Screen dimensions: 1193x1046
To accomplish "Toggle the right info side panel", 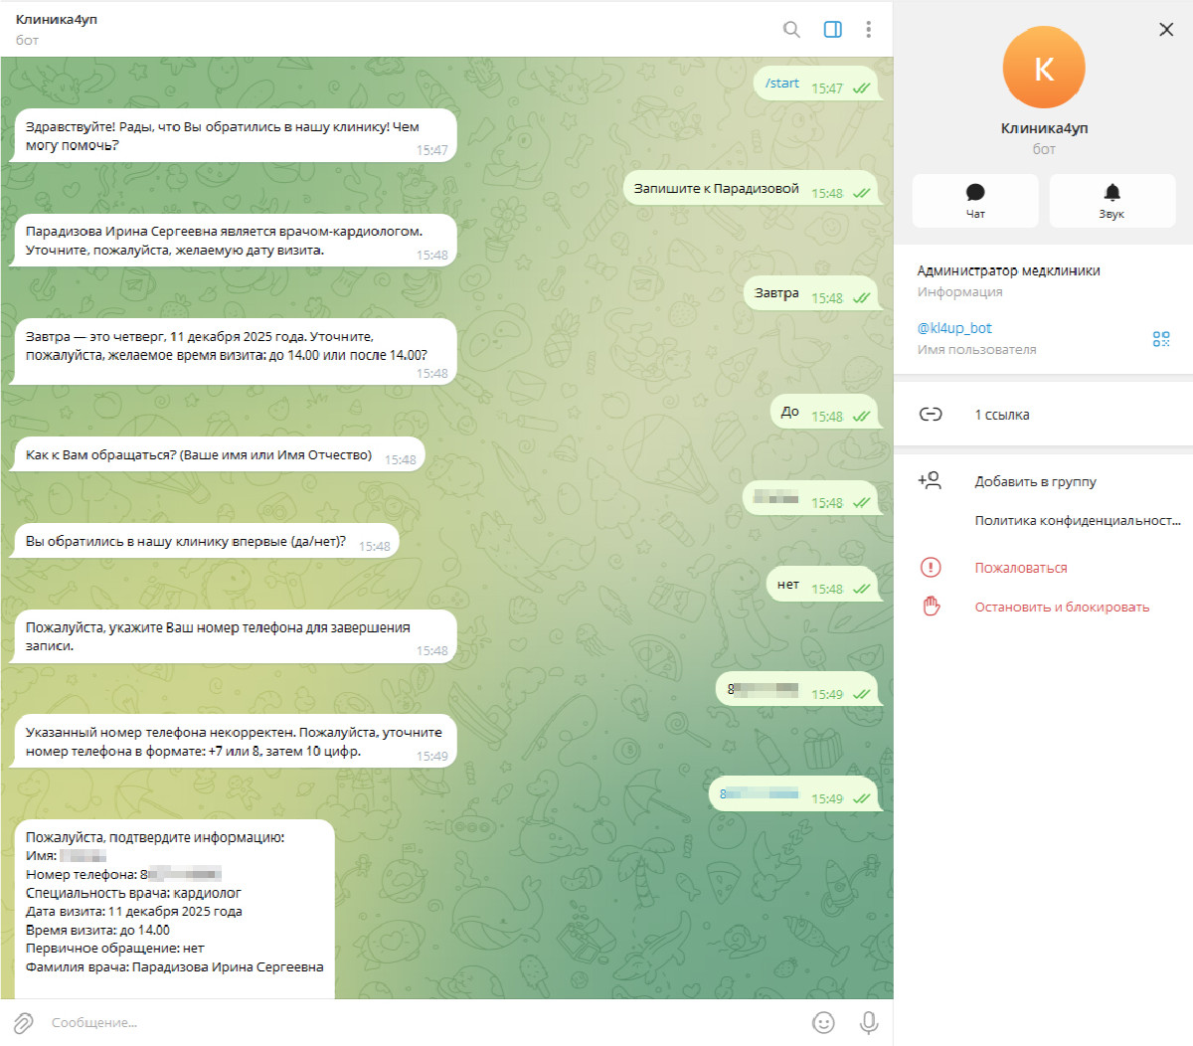I will pyautogui.click(x=833, y=29).
